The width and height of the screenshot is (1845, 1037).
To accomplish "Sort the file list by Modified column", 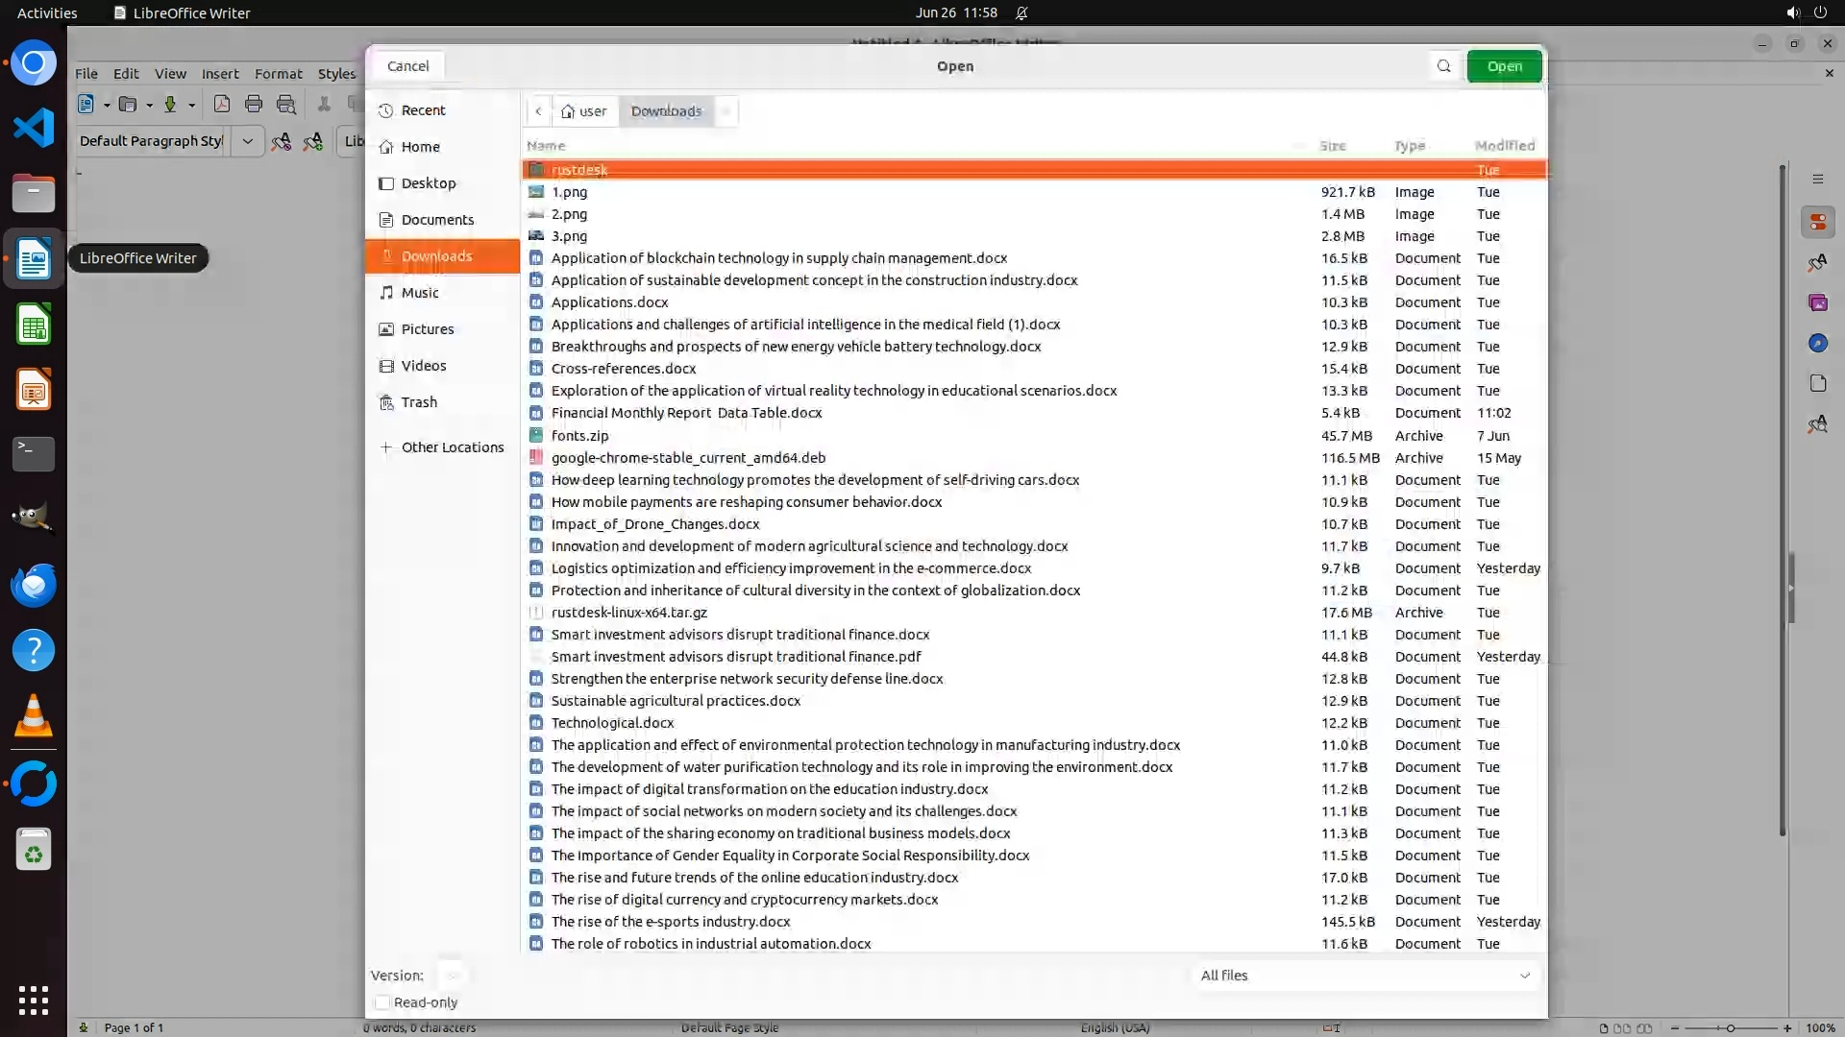I will [x=1504, y=146].
